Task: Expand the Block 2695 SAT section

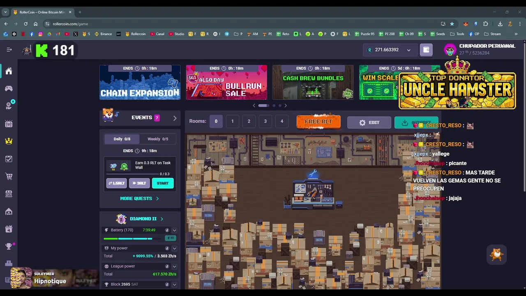Action: click(x=174, y=284)
